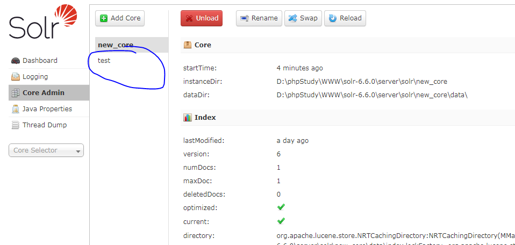Select the test core in the list

(x=104, y=61)
